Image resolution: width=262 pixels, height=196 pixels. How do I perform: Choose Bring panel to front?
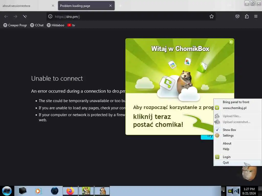pyautogui.click(x=237, y=102)
